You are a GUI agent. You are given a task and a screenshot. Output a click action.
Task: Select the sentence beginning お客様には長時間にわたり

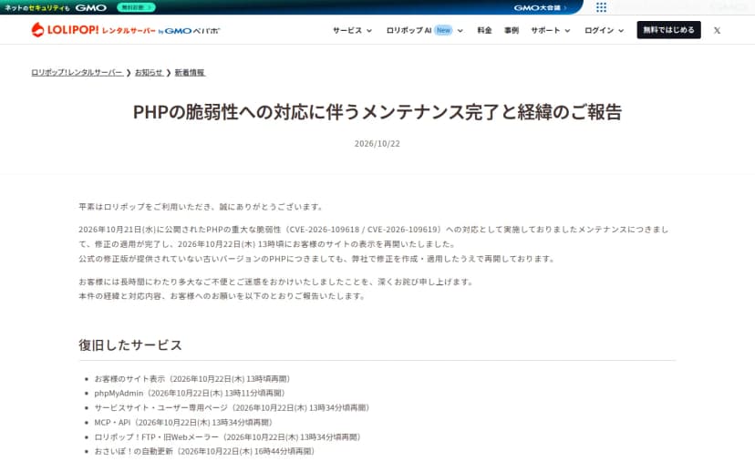pyautogui.click(x=276, y=282)
